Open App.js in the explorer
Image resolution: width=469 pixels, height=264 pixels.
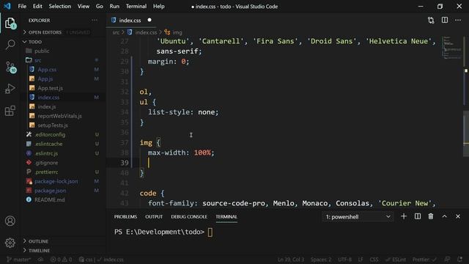coord(45,78)
